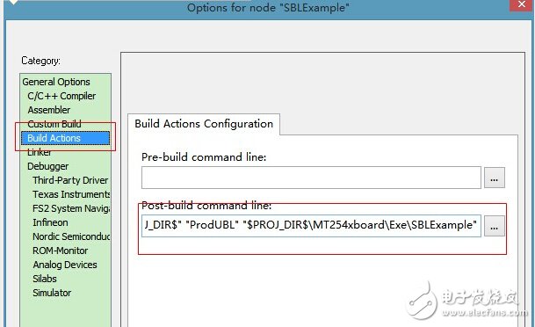Select Silabs debugger option
Viewport: 535px width, 327px height.
point(45,279)
